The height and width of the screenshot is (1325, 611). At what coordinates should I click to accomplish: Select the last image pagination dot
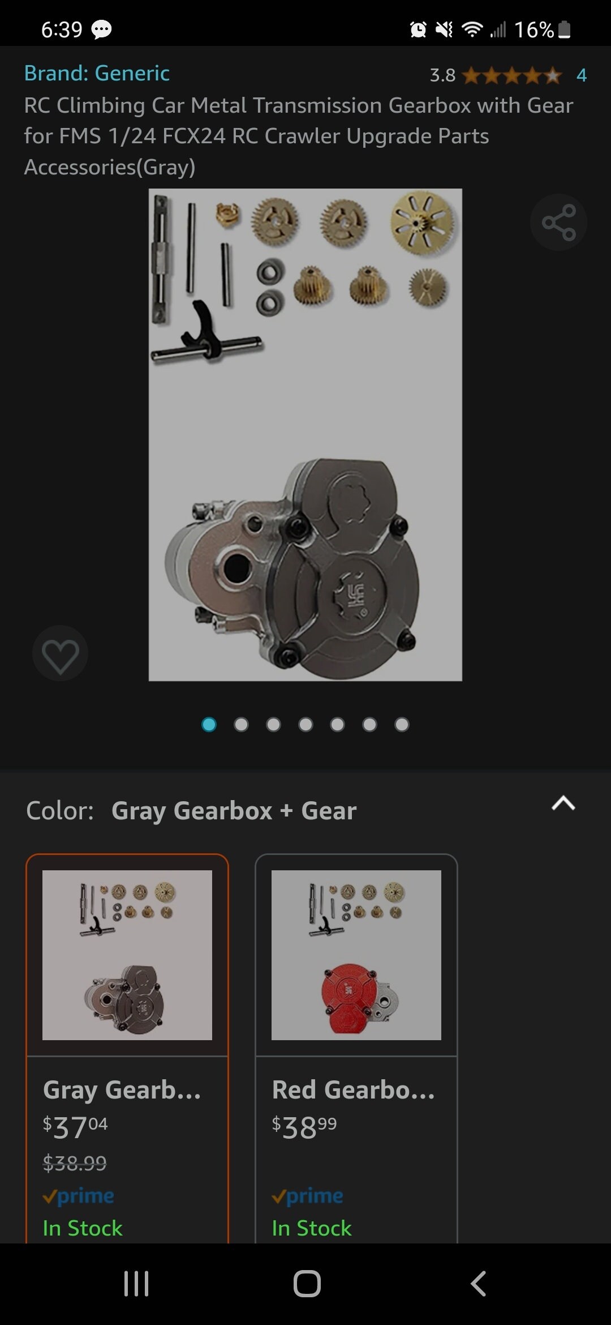coord(402,725)
